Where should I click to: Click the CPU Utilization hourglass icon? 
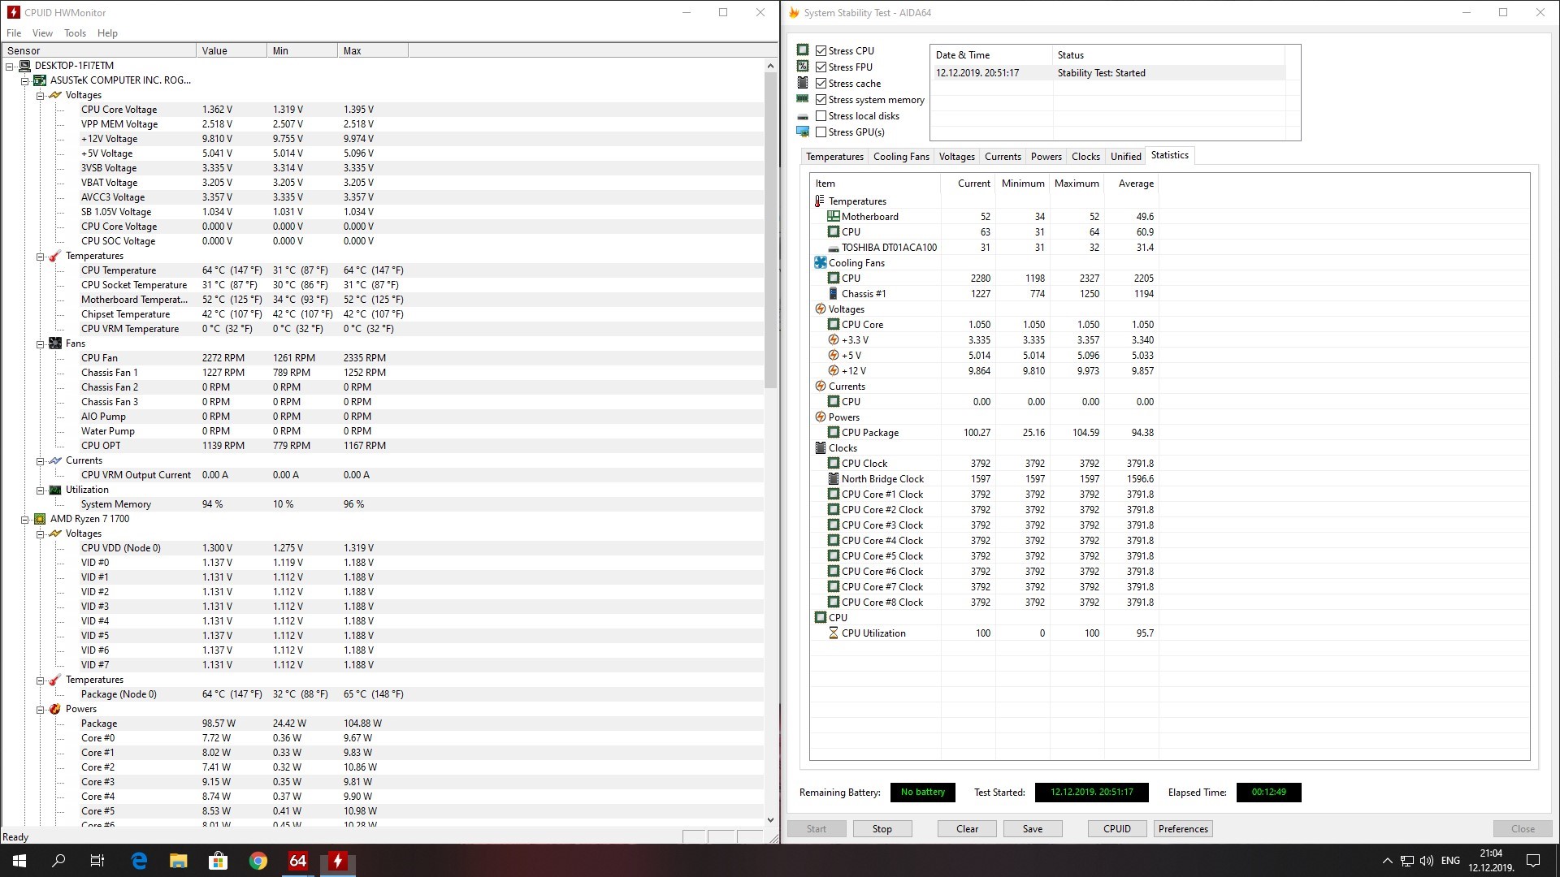pos(833,633)
